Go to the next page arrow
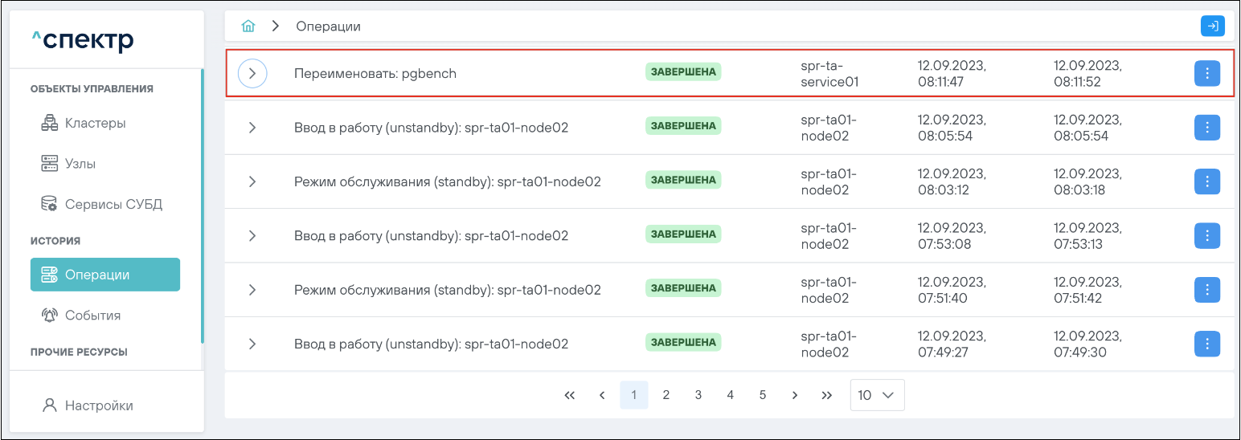This screenshot has height=440, width=1241. click(794, 395)
